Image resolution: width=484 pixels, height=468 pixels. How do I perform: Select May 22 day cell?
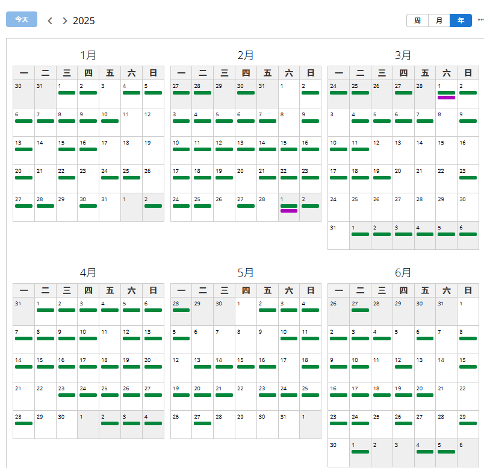point(246,396)
